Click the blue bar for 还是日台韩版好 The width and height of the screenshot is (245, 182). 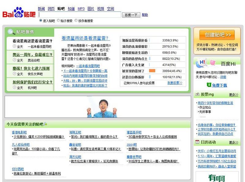(150, 77)
